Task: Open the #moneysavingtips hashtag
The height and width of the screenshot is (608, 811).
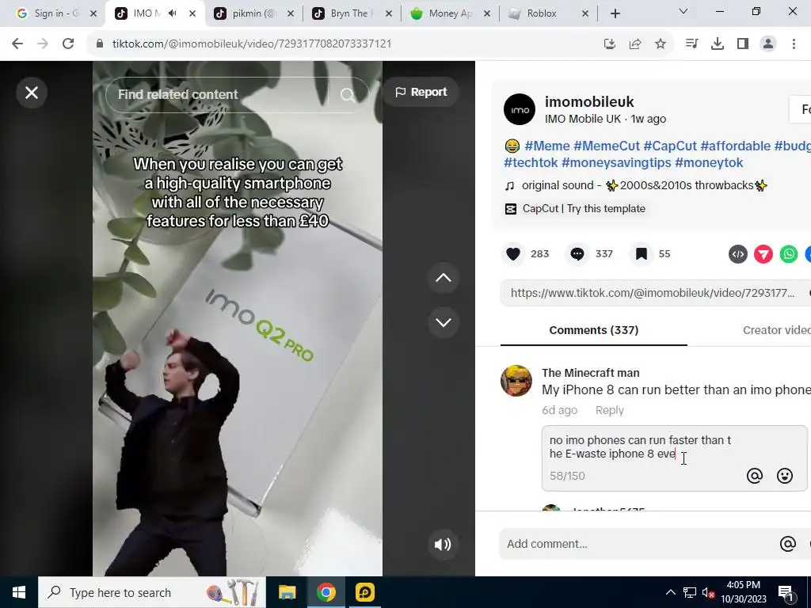Action: (616, 162)
